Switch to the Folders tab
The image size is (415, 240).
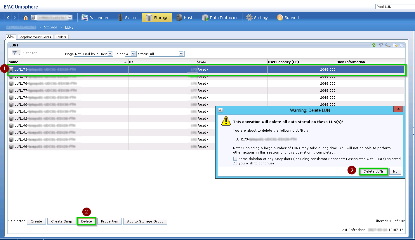[x=61, y=37]
